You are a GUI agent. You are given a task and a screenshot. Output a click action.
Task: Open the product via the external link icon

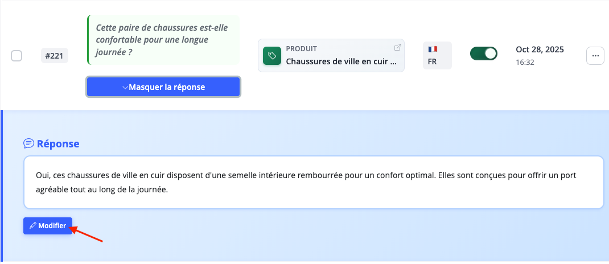(397, 48)
